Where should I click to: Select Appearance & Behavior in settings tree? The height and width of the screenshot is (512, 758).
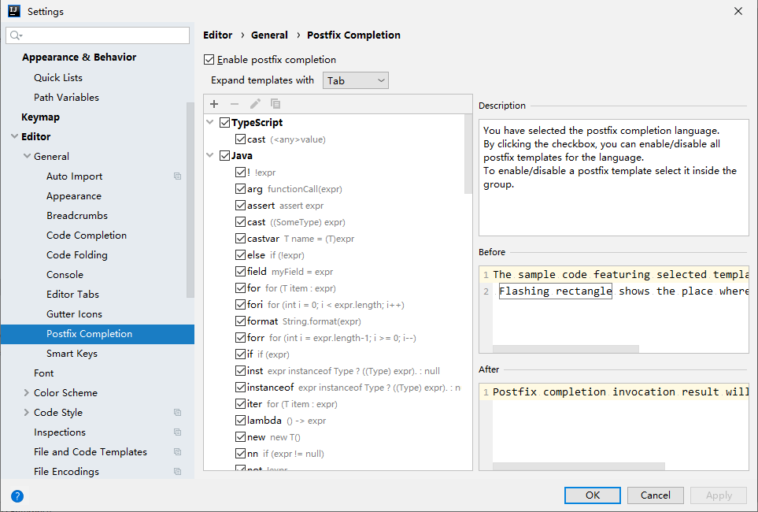[79, 57]
